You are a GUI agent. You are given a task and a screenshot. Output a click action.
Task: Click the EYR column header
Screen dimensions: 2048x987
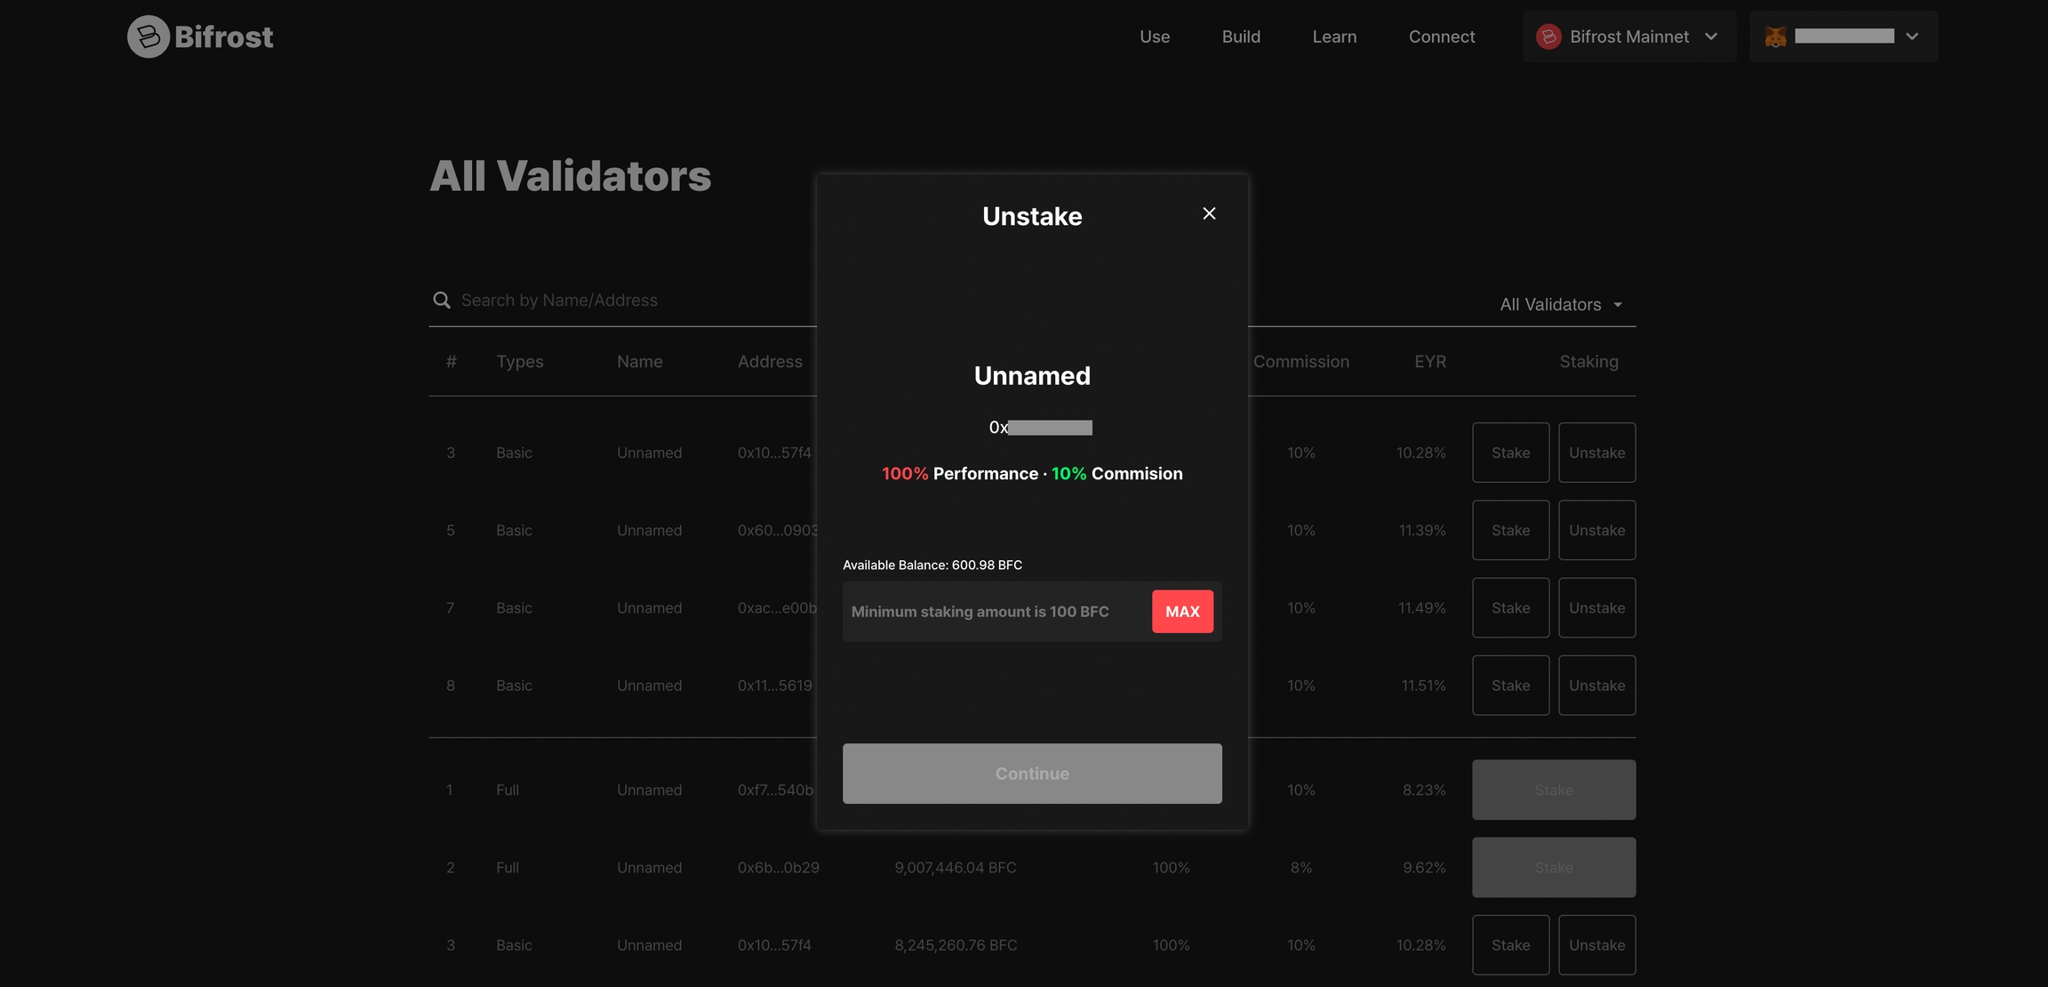pyautogui.click(x=1429, y=362)
